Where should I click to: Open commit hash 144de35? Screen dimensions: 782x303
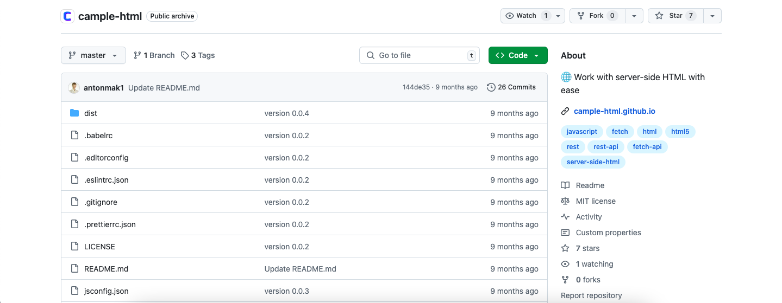tap(416, 87)
